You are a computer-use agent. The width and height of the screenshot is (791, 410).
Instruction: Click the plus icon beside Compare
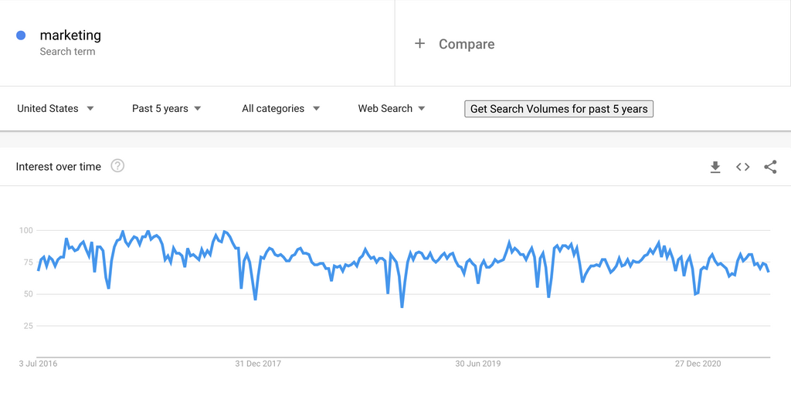click(419, 44)
